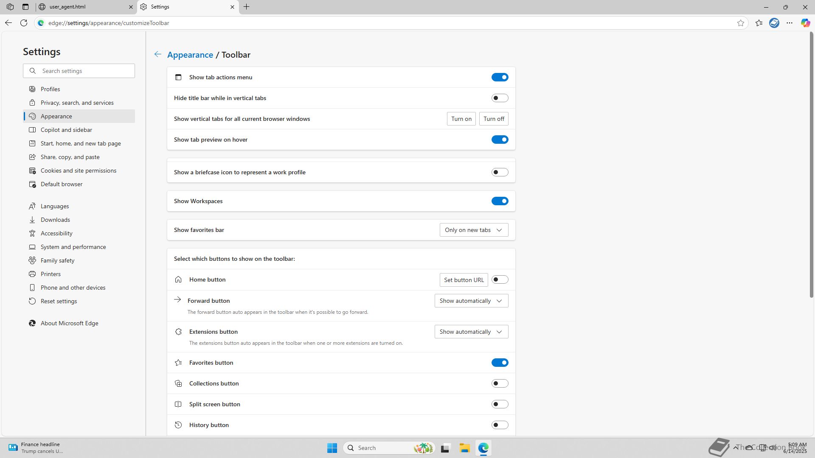Turn on the Home button toggle
Viewport: 815px width, 458px height.
click(500, 279)
